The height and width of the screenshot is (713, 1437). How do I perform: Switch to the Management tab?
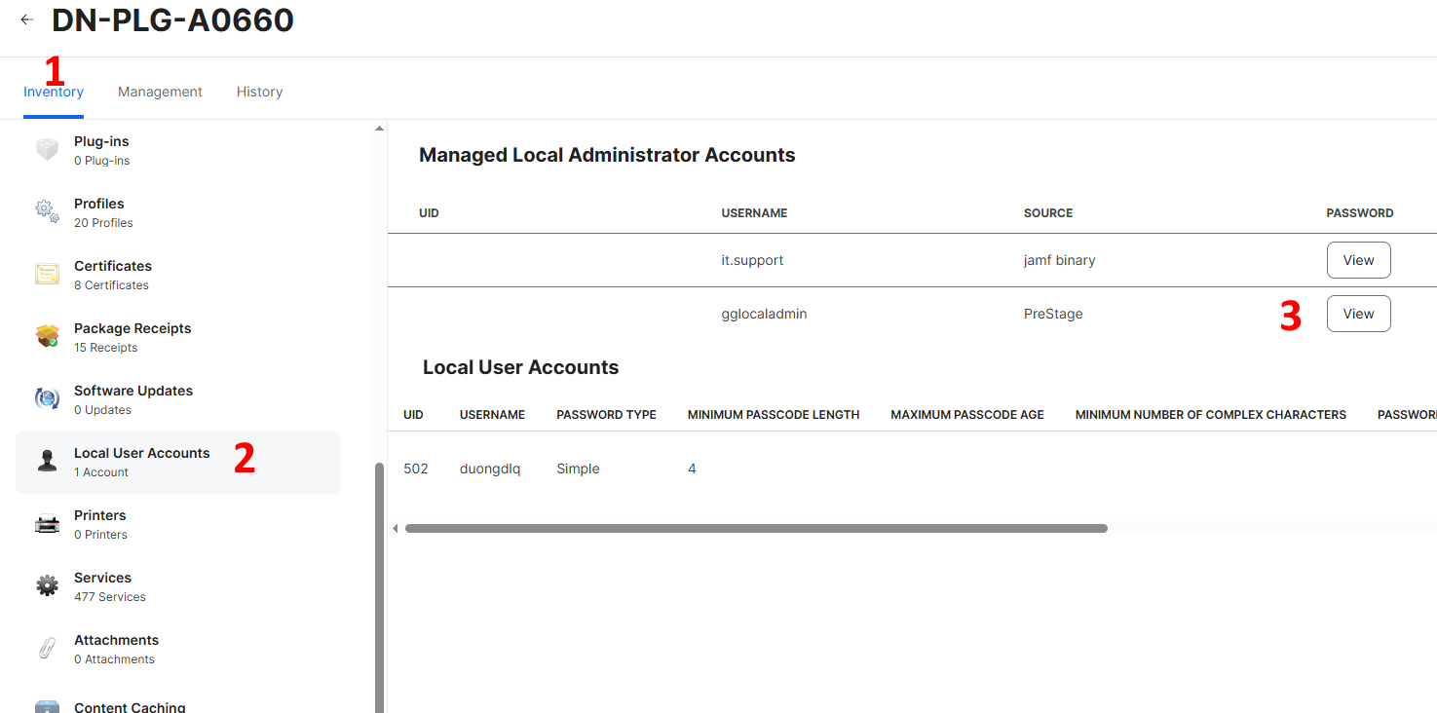click(160, 92)
